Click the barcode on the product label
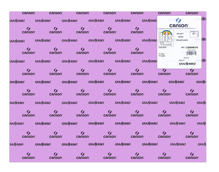 (192, 53)
